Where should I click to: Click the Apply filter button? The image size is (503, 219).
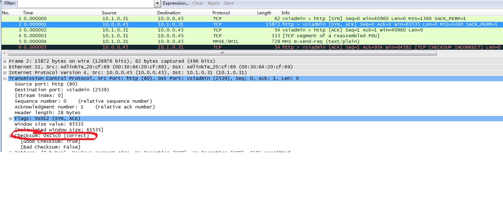click(x=213, y=3)
